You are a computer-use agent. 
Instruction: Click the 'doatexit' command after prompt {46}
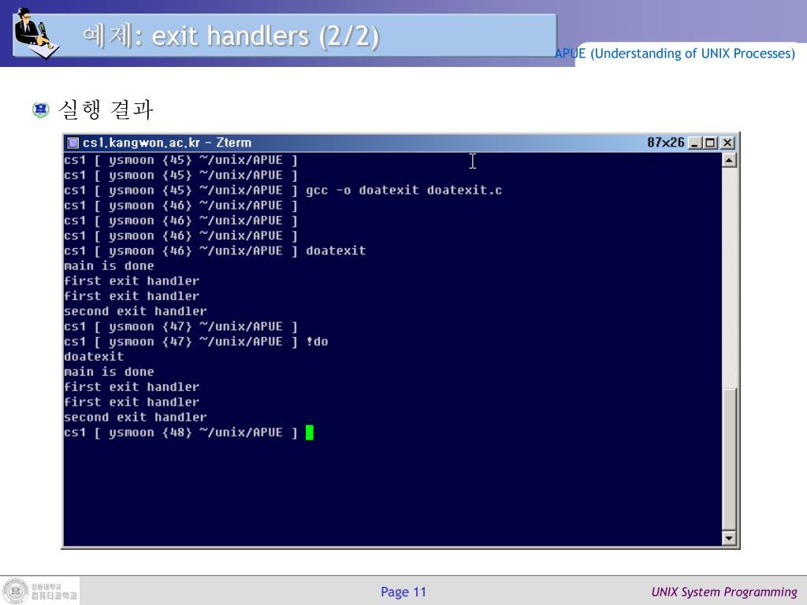point(336,251)
